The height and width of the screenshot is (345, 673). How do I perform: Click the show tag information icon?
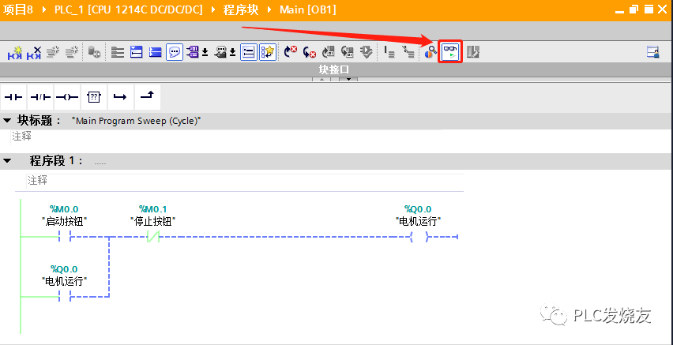point(220,52)
